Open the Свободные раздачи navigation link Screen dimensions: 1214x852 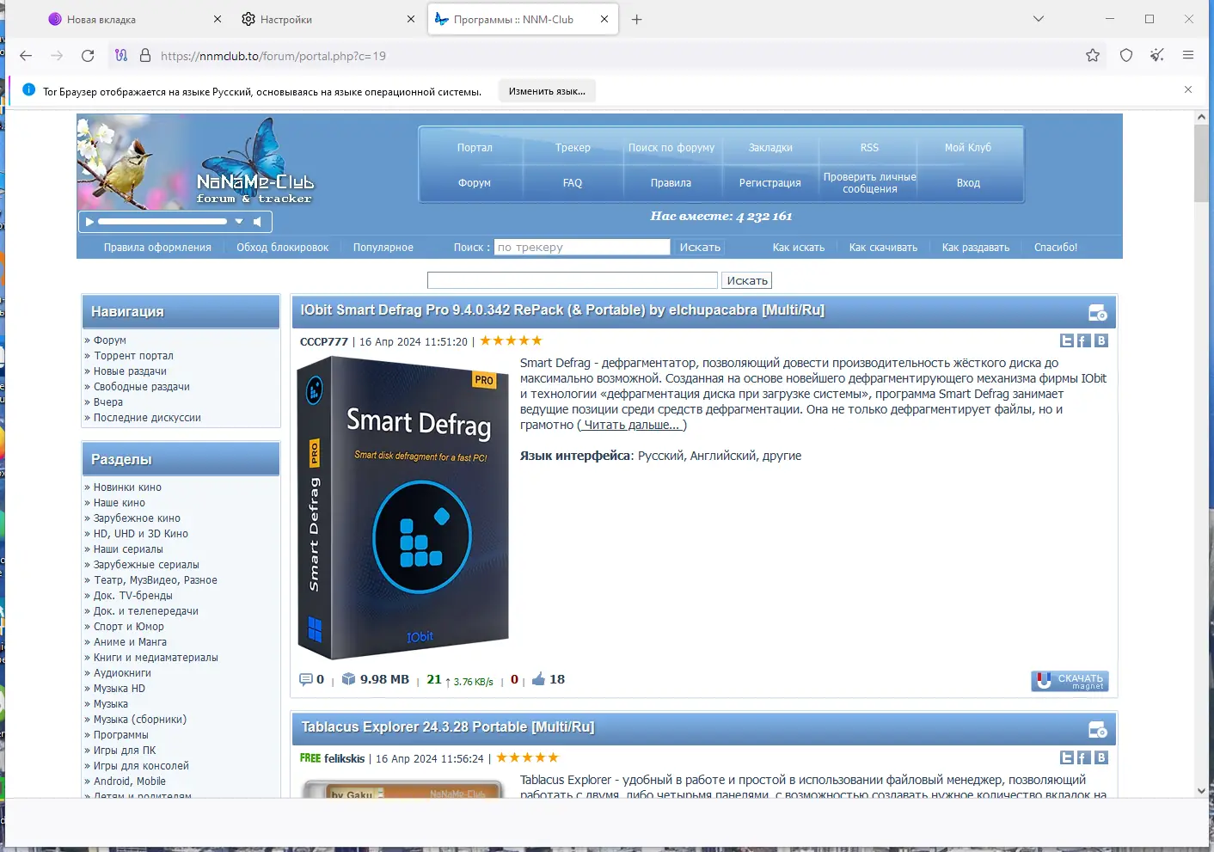pos(142,387)
